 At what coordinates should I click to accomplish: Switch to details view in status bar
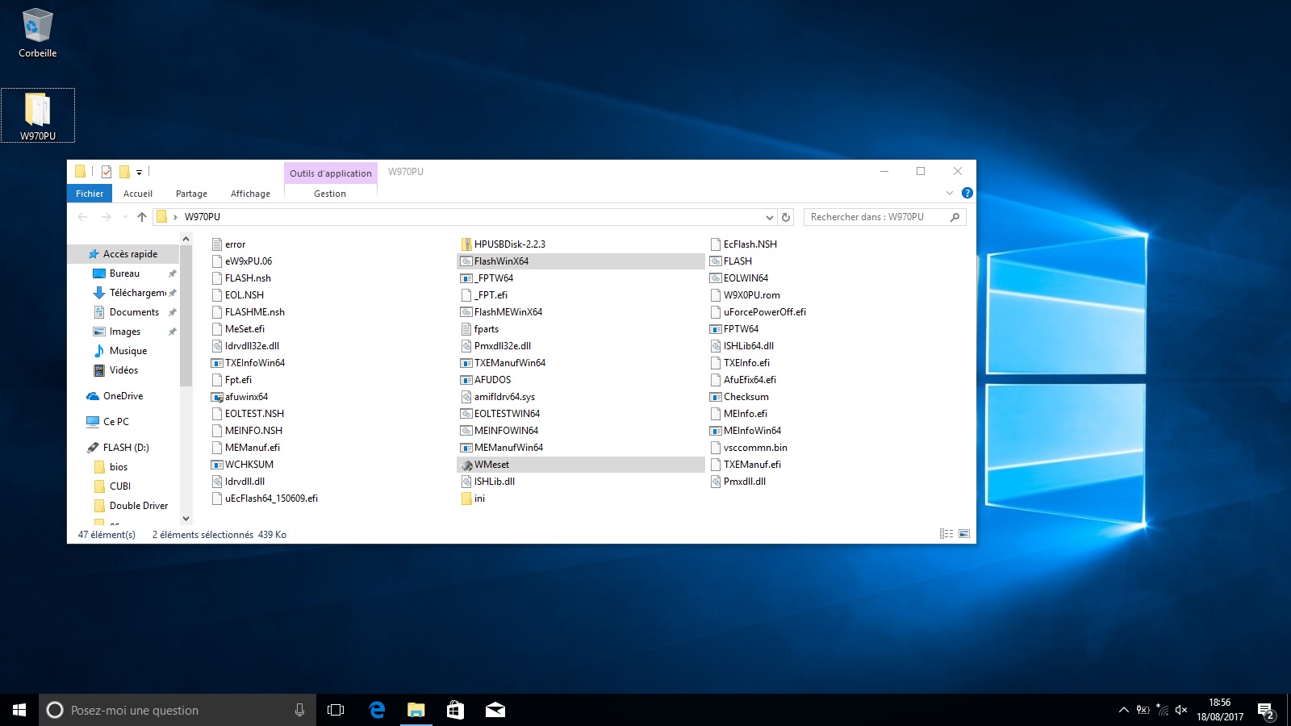click(x=946, y=534)
